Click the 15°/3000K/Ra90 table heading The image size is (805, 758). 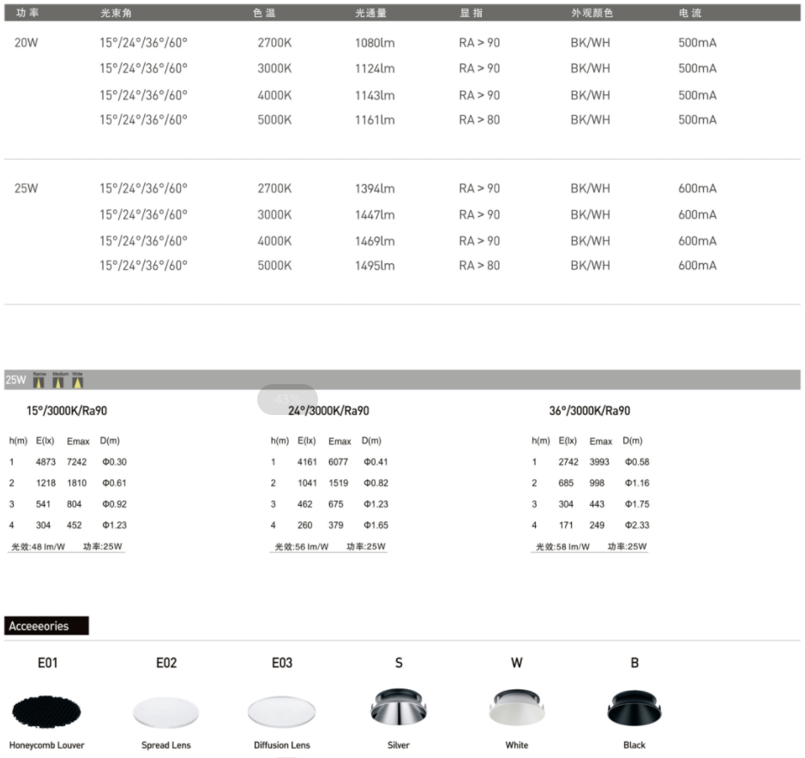pyautogui.click(x=67, y=412)
